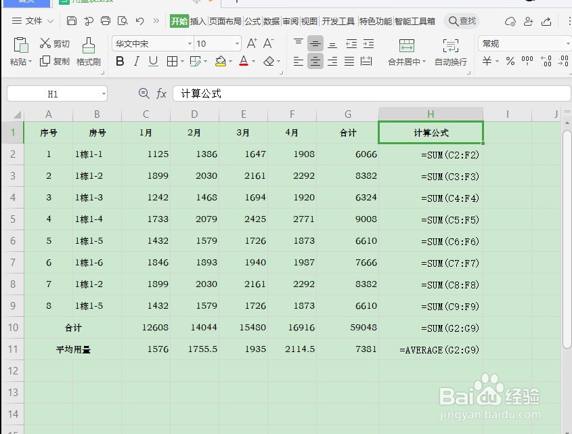
Task: Select row 10 header
Action: point(13,328)
